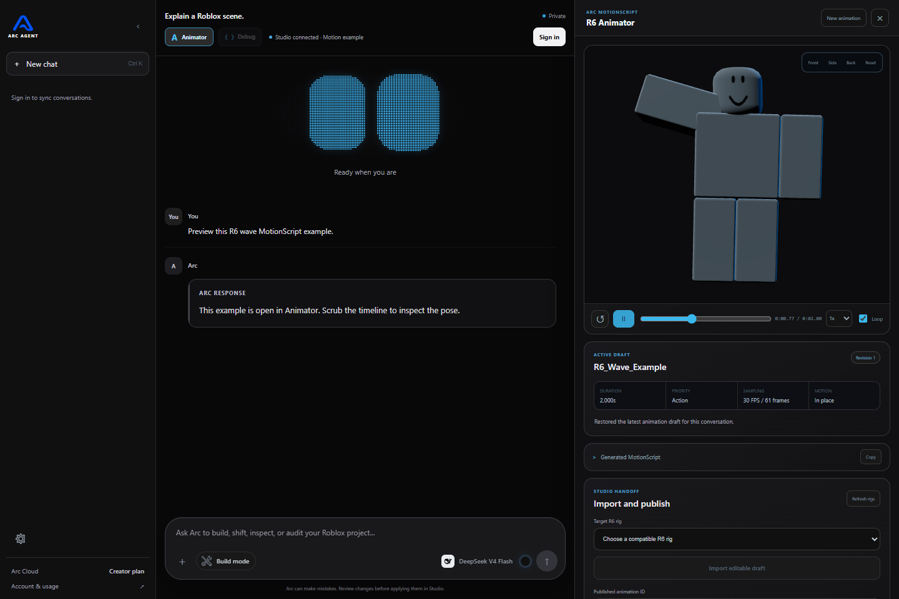Click the New animation button
The width and height of the screenshot is (899, 599).
pos(843,18)
